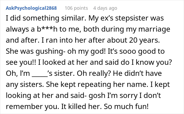
Task: Click the phrase any sisters
Action: [25, 85]
